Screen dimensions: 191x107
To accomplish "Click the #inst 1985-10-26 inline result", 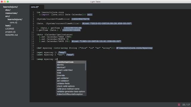I will [96, 41].
